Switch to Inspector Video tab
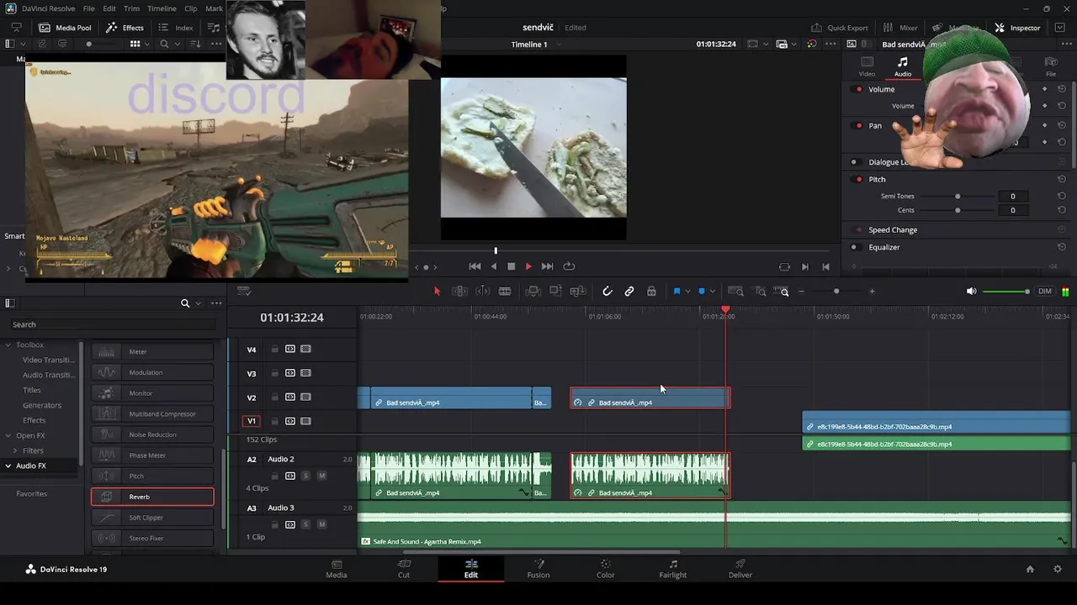The width and height of the screenshot is (1077, 605). point(867,66)
